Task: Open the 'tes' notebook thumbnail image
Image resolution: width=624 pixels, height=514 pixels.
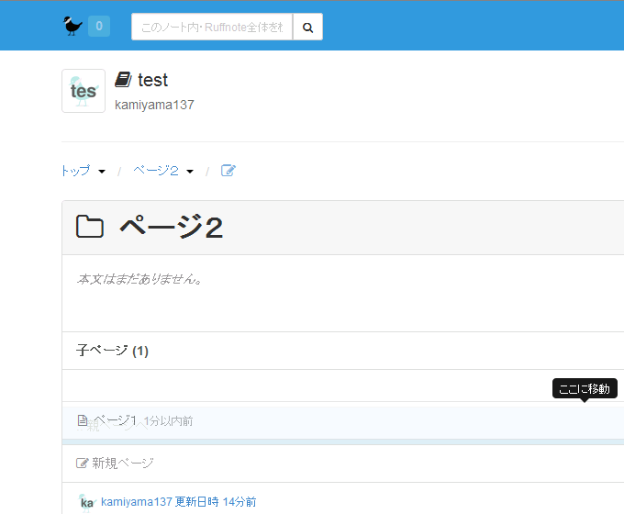Action: [x=84, y=91]
